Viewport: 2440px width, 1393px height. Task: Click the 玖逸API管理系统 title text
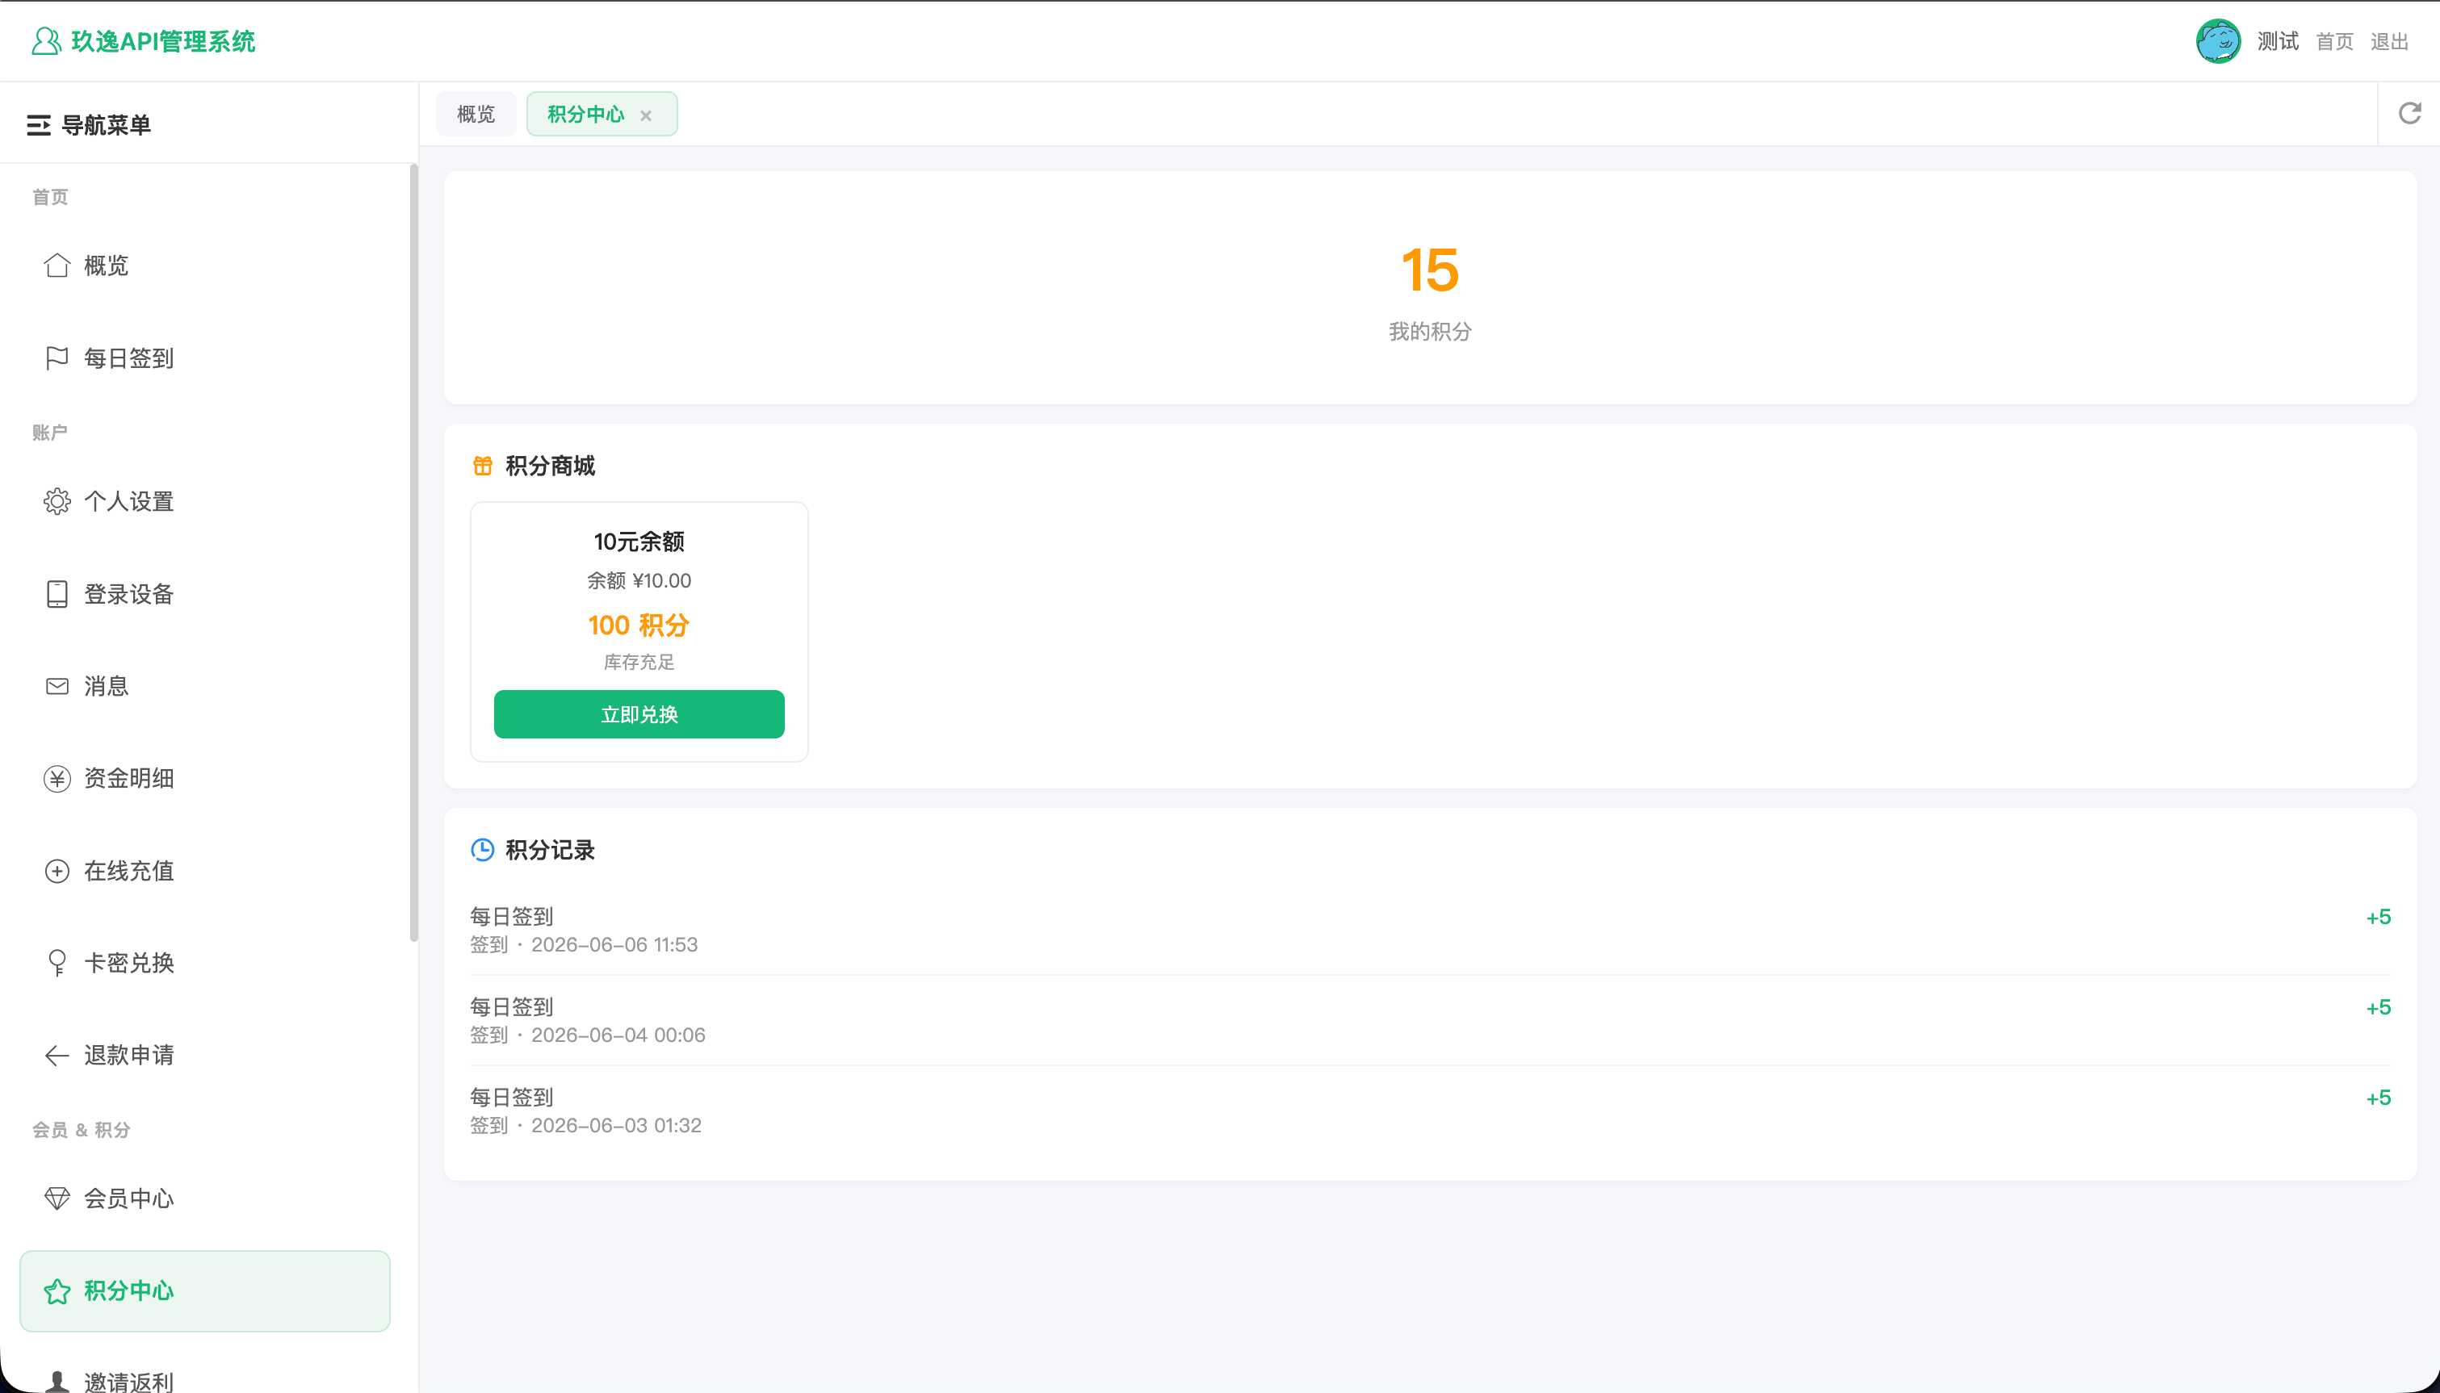click(162, 41)
